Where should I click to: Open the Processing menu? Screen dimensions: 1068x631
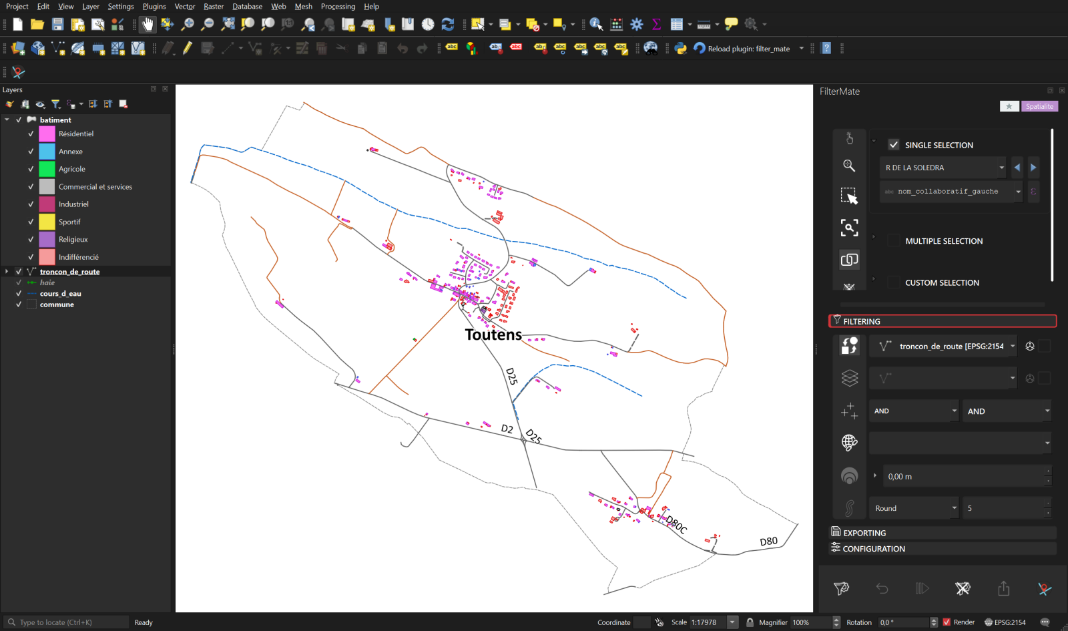[x=338, y=7]
